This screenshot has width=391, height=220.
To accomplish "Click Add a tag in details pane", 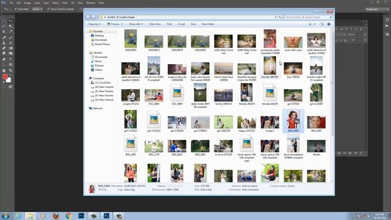I will point(129,189).
